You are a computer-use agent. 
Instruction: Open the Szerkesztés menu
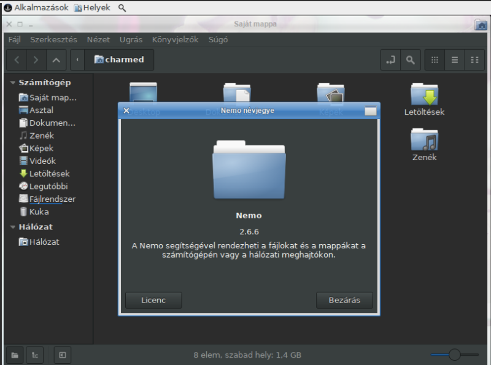coord(53,40)
